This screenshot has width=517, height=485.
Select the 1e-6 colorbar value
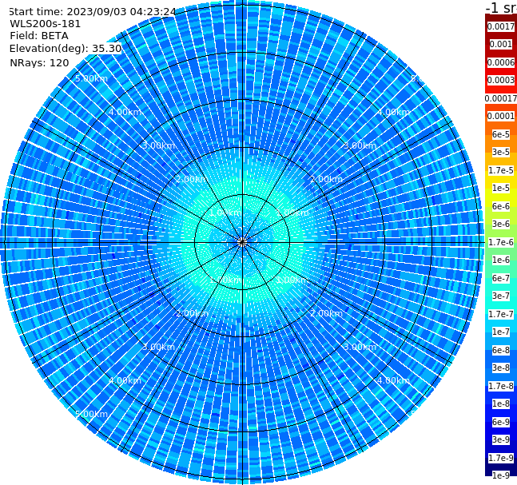pos(501,260)
